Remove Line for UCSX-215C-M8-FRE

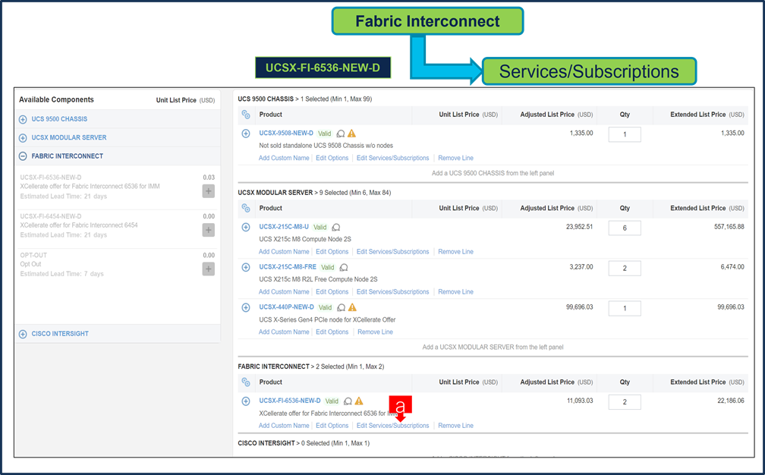pyautogui.click(x=455, y=291)
